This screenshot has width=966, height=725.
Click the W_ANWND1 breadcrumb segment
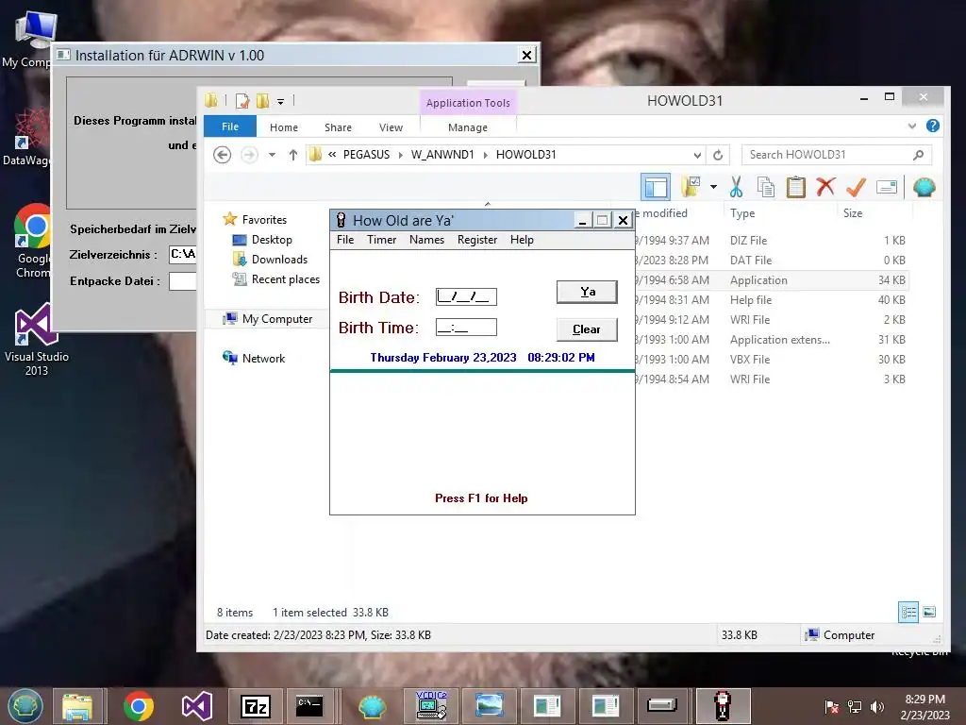(442, 155)
